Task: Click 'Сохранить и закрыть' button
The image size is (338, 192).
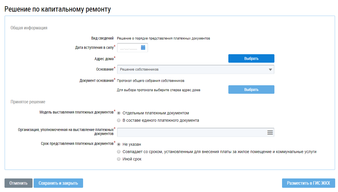Action: 58,183
